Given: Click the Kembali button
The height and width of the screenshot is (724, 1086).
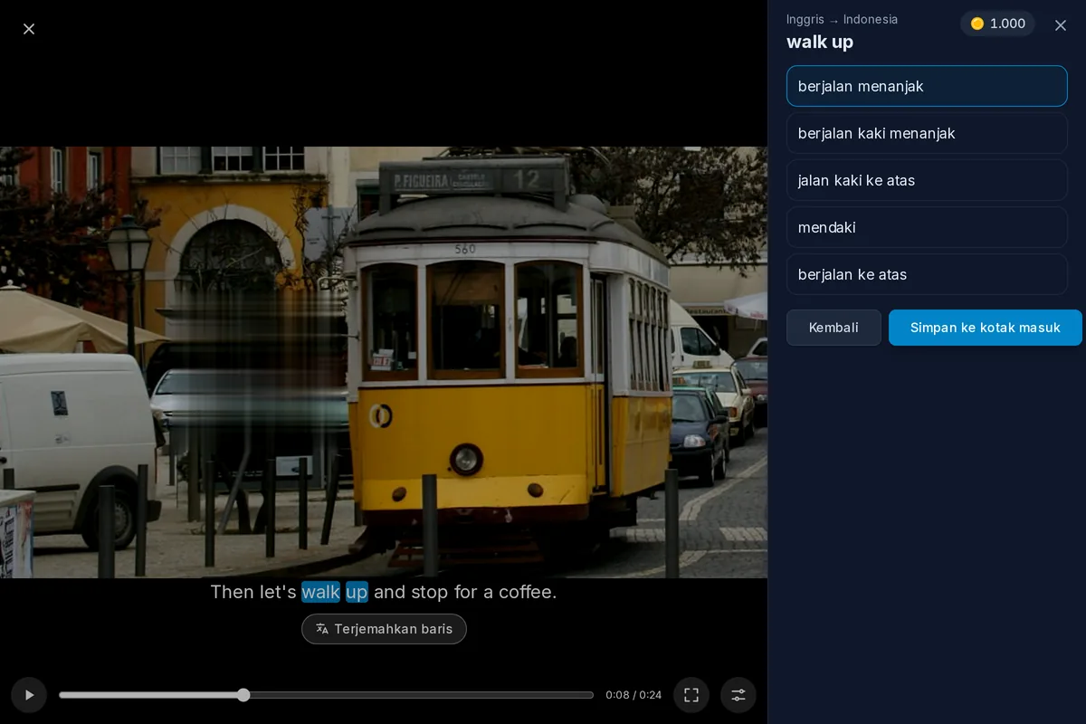Looking at the screenshot, I should tap(834, 328).
